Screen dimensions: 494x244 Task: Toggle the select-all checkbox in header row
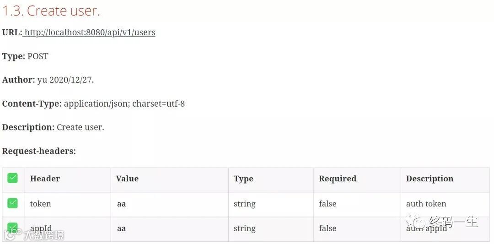13,178
